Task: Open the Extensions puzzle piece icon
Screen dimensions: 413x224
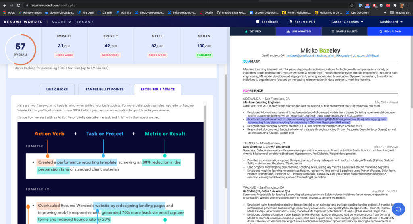Action: [395, 5]
